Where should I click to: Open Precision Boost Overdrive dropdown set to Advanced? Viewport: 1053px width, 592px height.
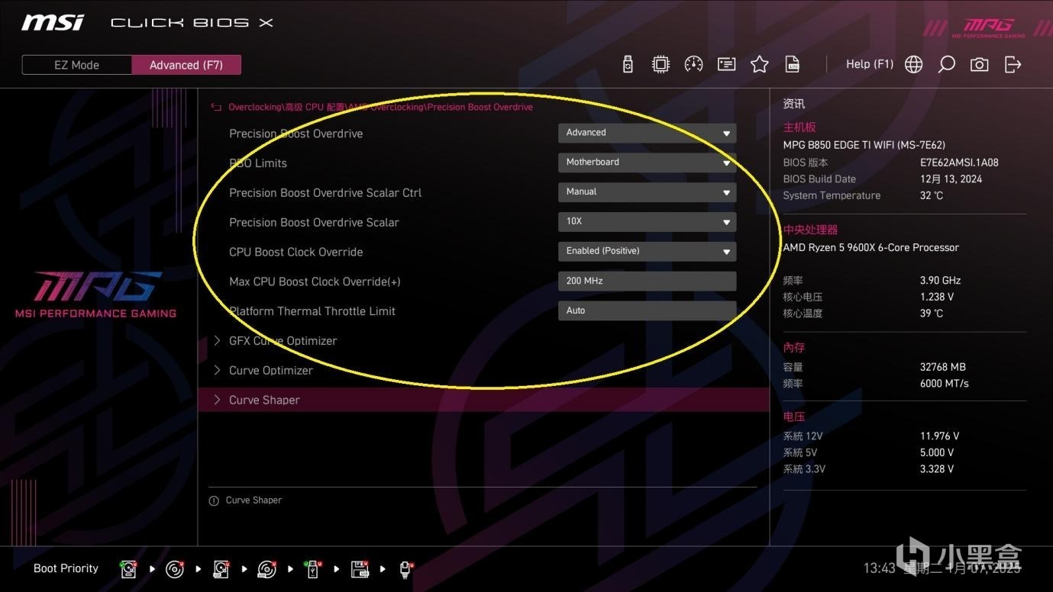(x=647, y=133)
